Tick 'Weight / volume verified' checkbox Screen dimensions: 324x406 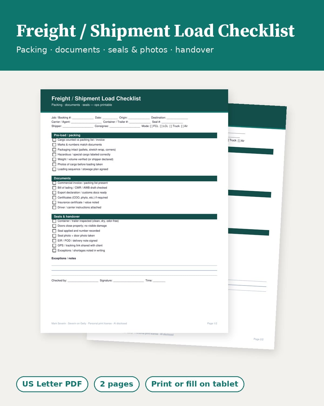tap(54, 159)
